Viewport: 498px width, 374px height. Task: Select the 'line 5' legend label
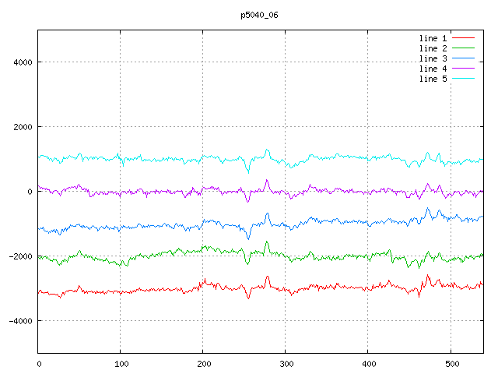pos(433,79)
